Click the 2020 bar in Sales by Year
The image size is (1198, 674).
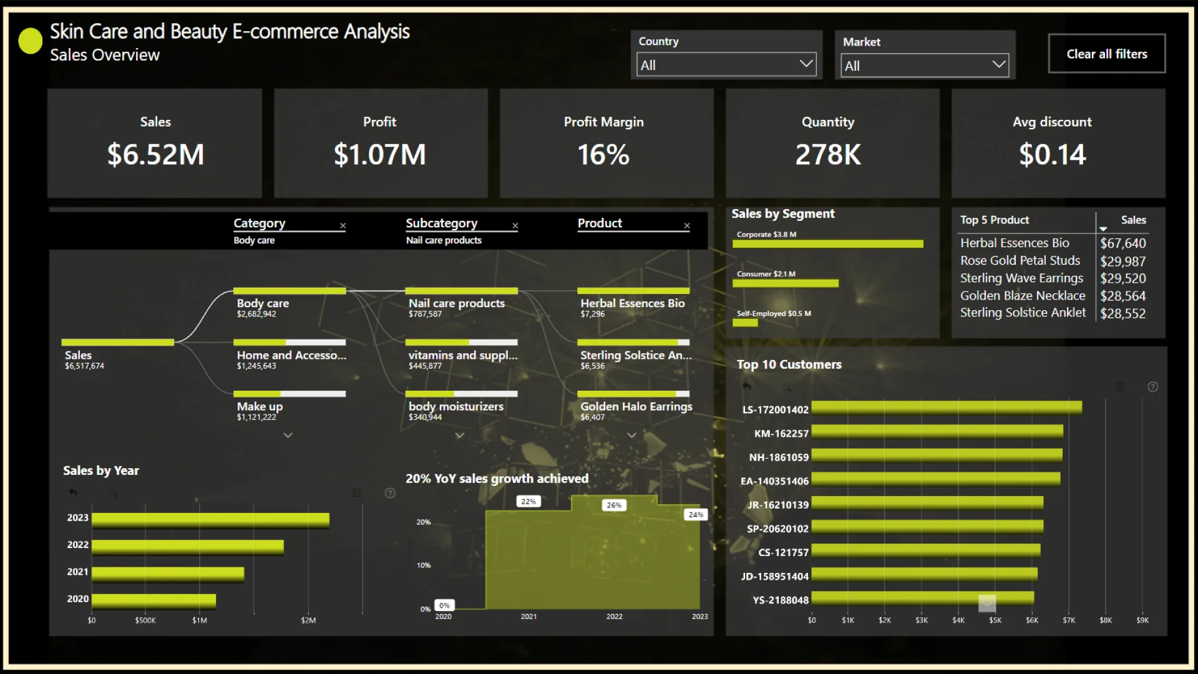[x=153, y=600]
